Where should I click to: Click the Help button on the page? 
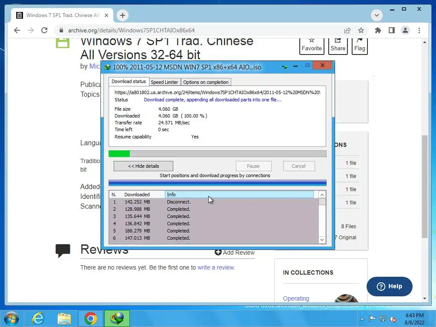point(389,287)
